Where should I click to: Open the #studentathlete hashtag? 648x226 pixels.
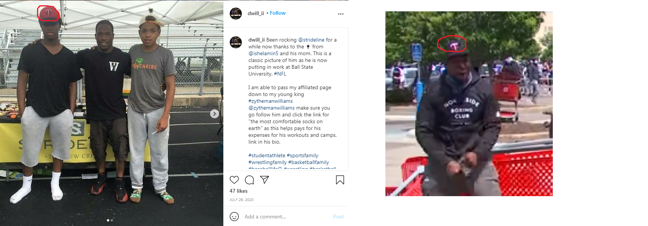(267, 155)
